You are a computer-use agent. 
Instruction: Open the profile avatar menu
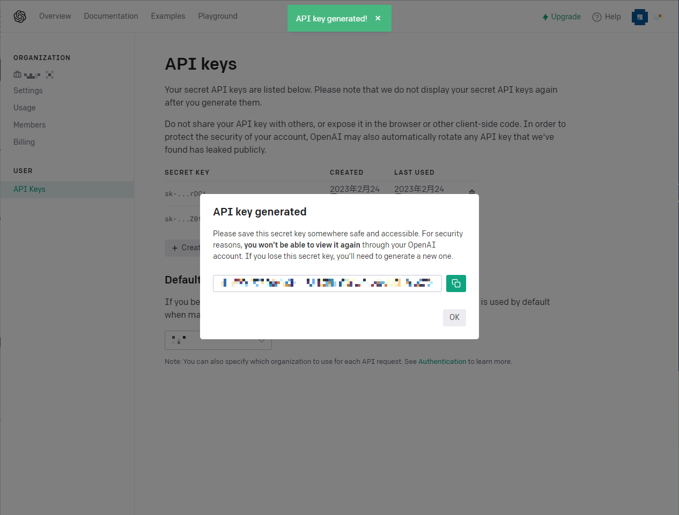point(639,17)
